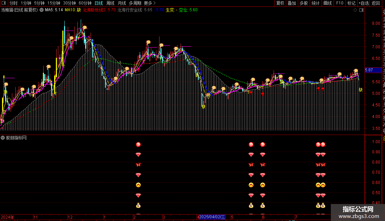Click the yellow 缺 label at chart right edge
385x221 pixels.
pyautogui.click(x=360, y=90)
